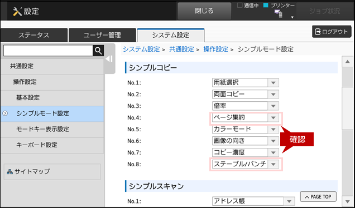
Task: Click the 通信中 status indicator
Action: click(248, 6)
